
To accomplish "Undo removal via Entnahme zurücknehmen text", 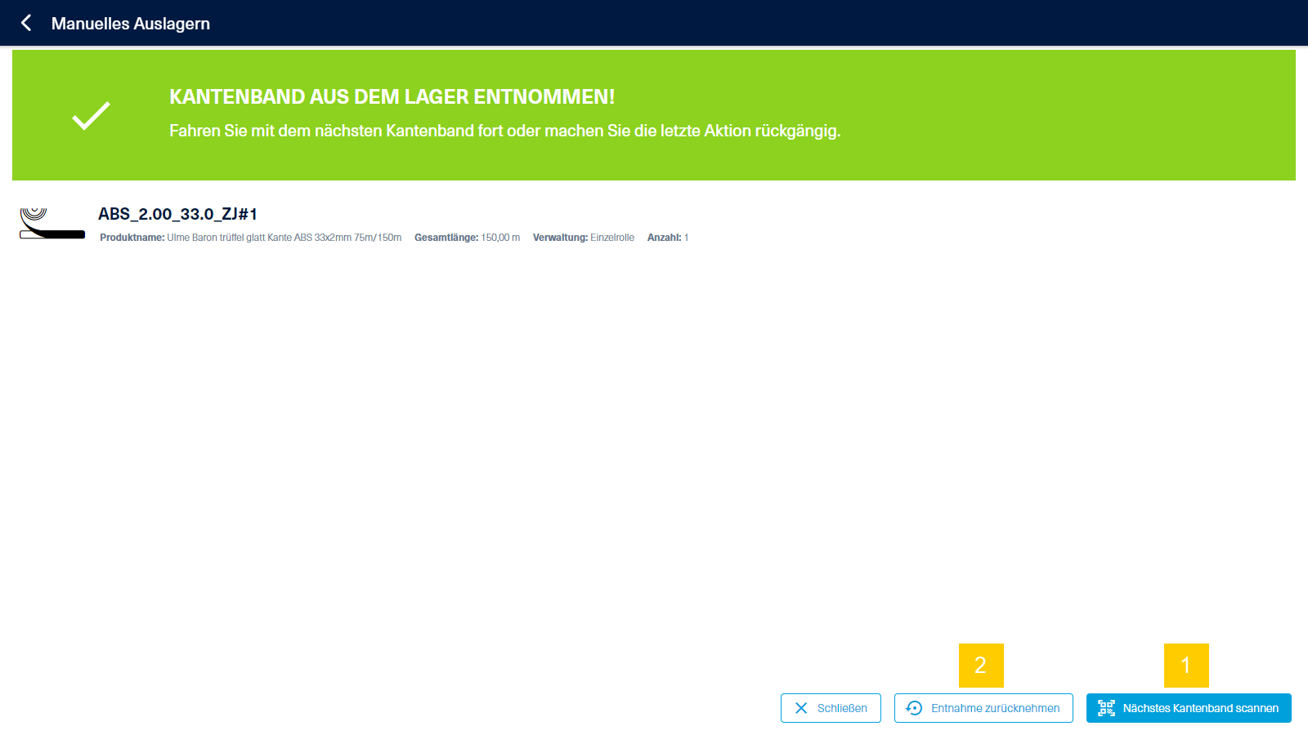I will click(x=995, y=708).
